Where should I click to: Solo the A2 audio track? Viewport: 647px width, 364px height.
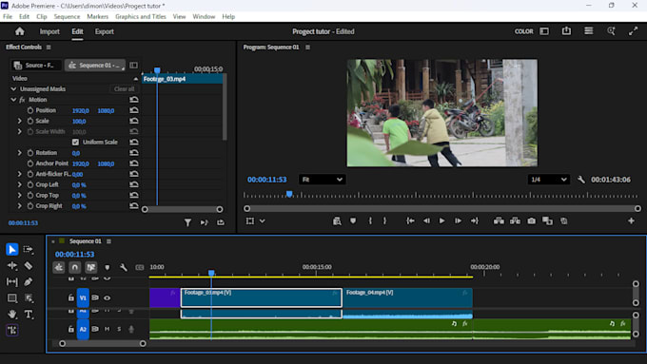pos(119,329)
